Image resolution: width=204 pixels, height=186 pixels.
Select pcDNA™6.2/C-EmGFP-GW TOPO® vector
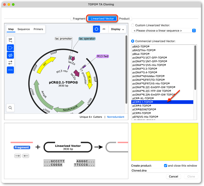(x=162, y=87)
